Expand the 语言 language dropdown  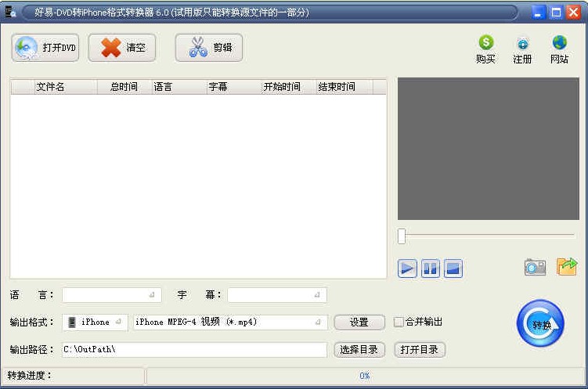click(x=112, y=295)
